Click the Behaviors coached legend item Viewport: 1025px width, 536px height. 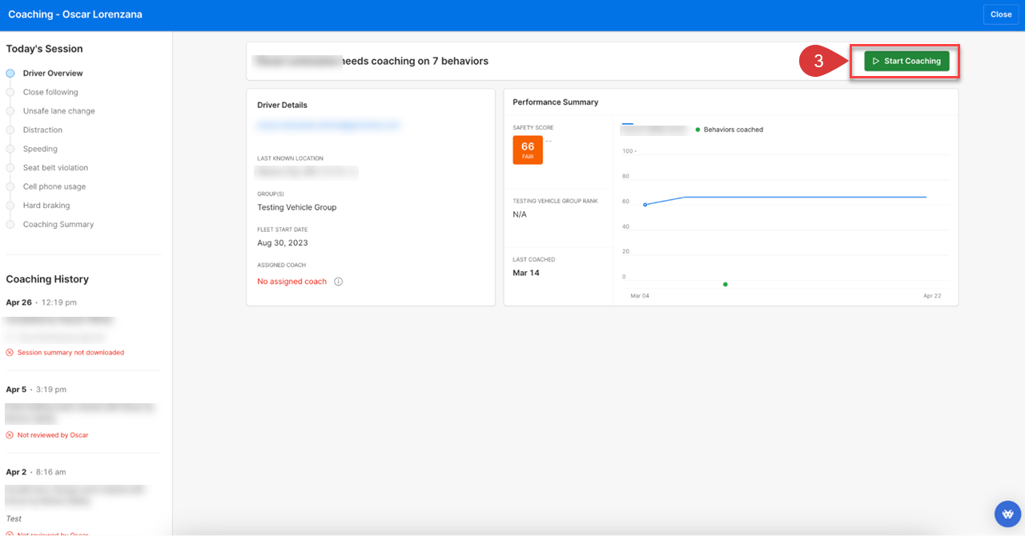click(729, 130)
